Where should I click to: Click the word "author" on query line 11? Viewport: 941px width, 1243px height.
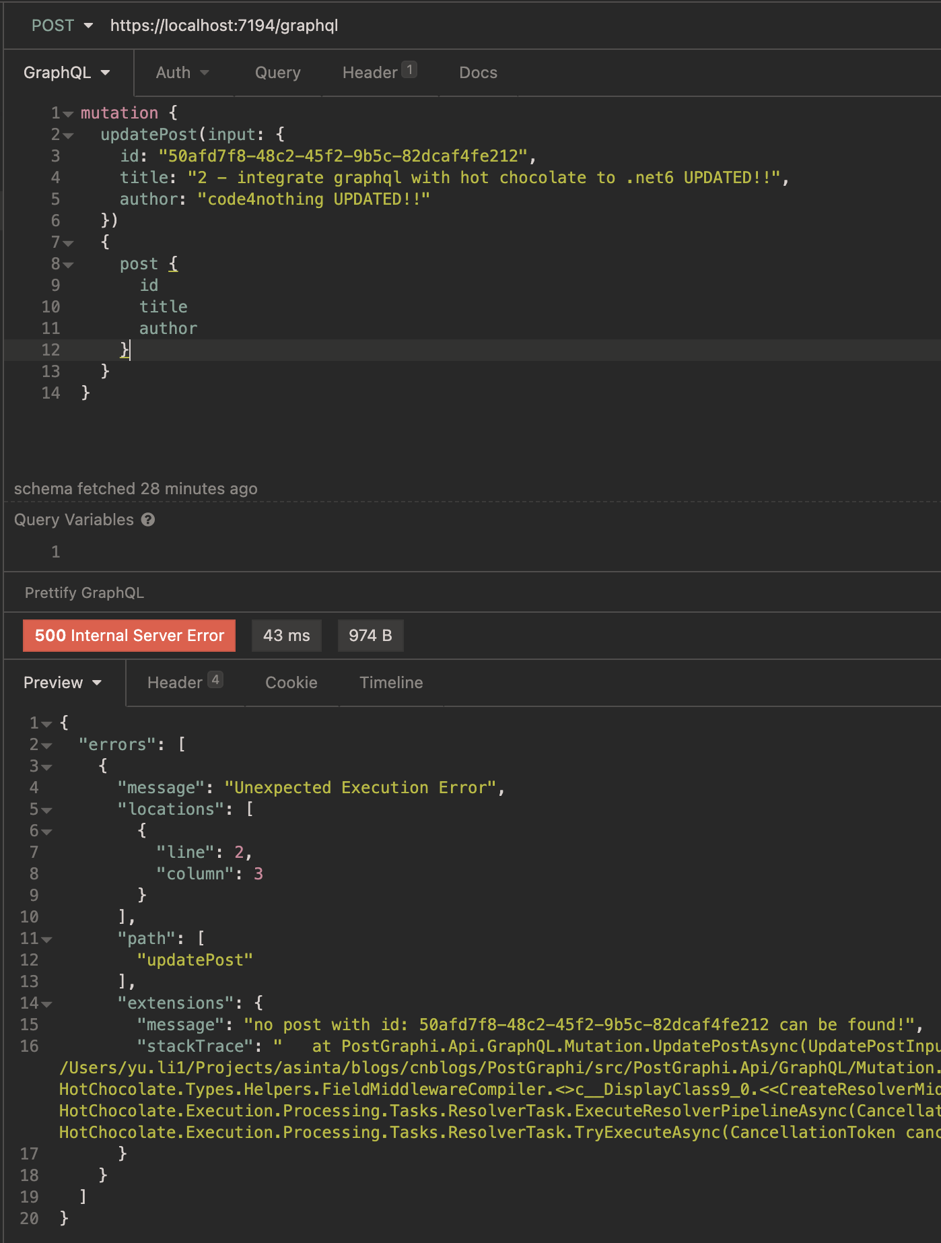[x=168, y=329]
